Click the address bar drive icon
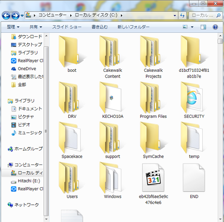The image size is (224, 222). (28, 15)
